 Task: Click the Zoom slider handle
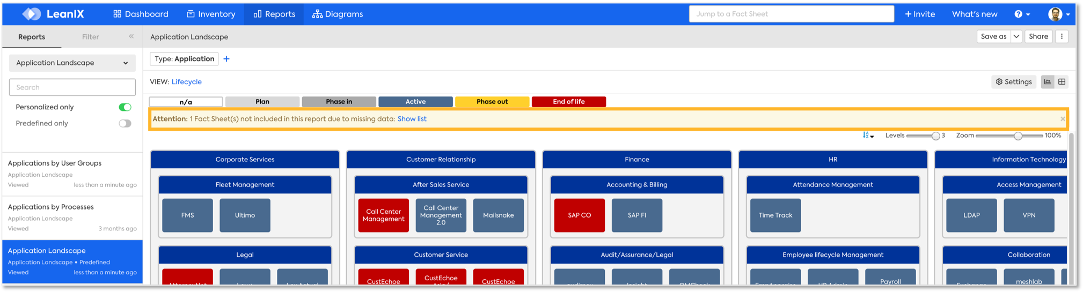click(1018, 136)
